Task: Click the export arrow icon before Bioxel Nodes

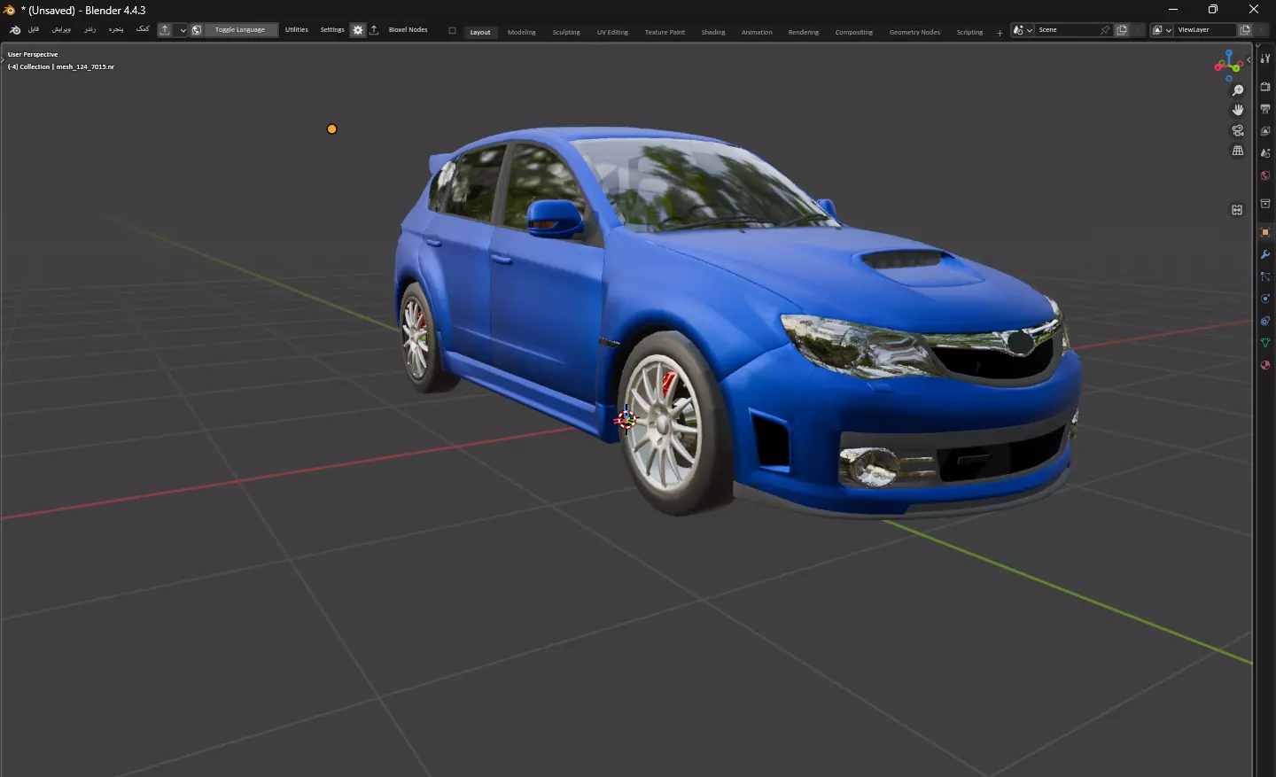Action: pyautogui.click(x=374, y=30)
